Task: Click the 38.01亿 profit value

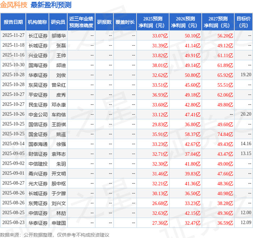Action: 160,65
